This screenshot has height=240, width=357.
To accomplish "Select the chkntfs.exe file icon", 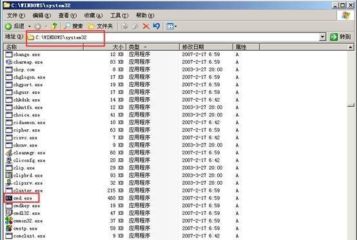I will pos(8,107).
